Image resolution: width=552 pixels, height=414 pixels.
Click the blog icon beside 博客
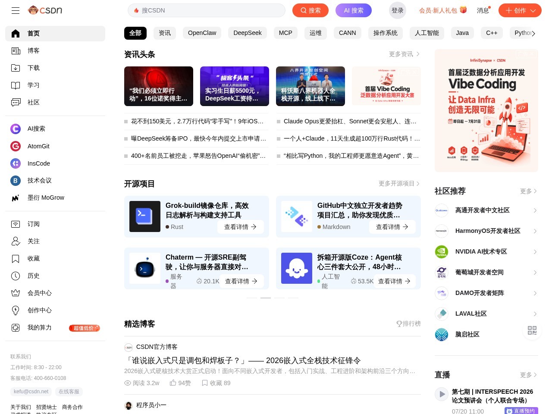[16, 50]
